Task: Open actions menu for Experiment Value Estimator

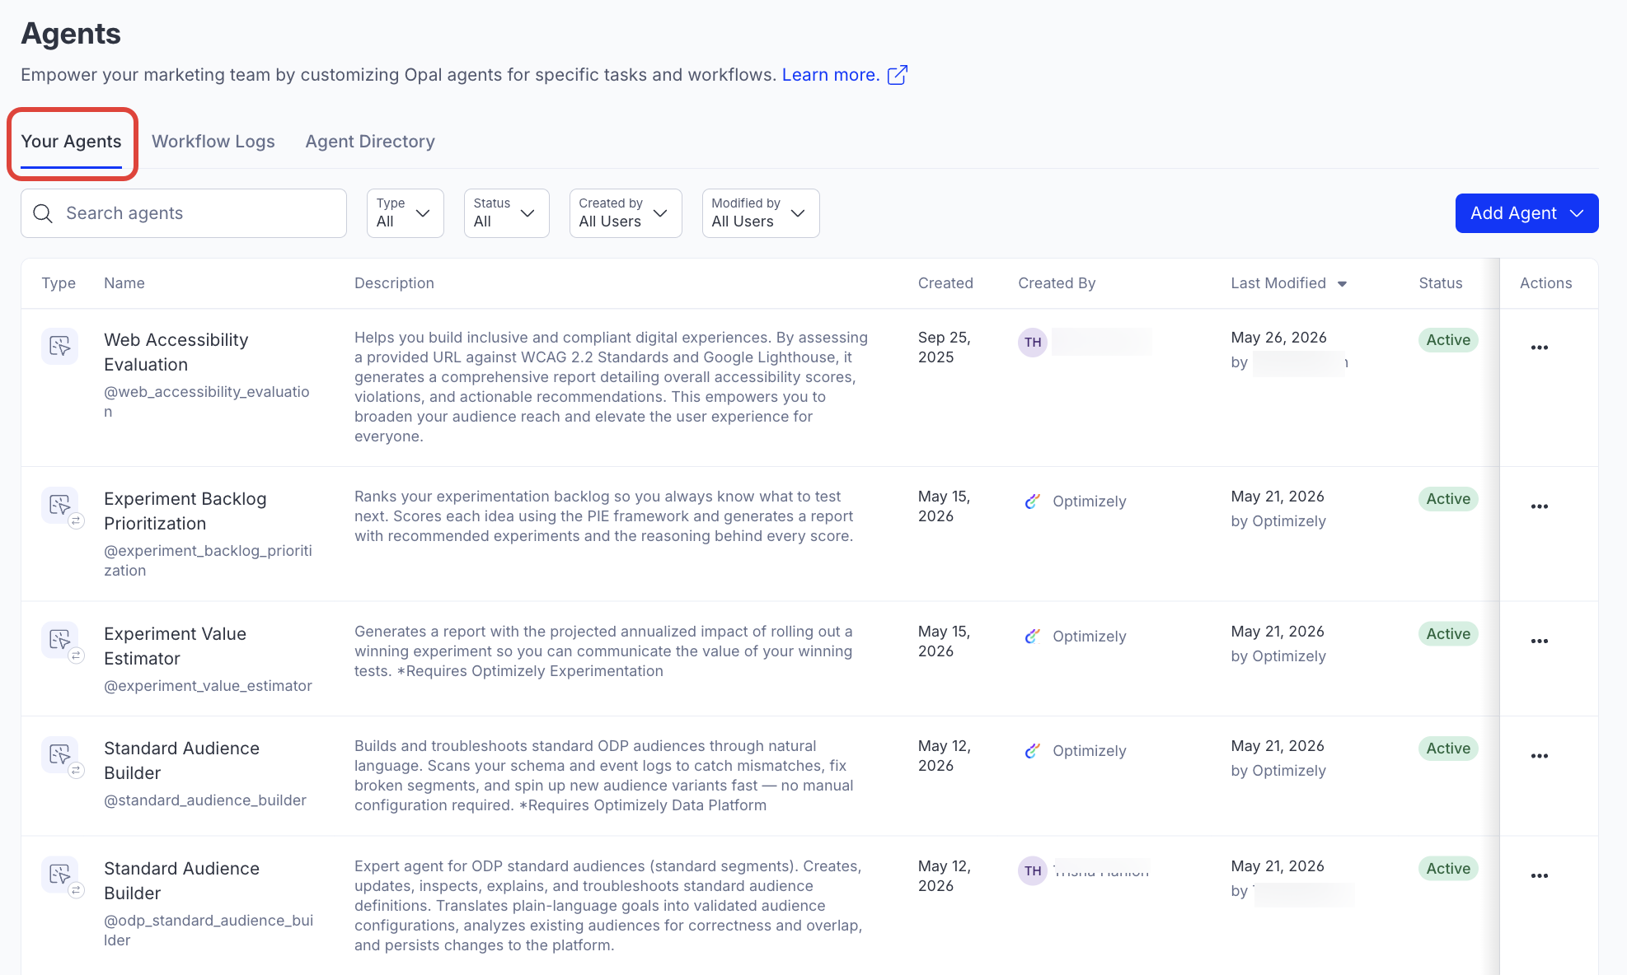Action: 1540,641
